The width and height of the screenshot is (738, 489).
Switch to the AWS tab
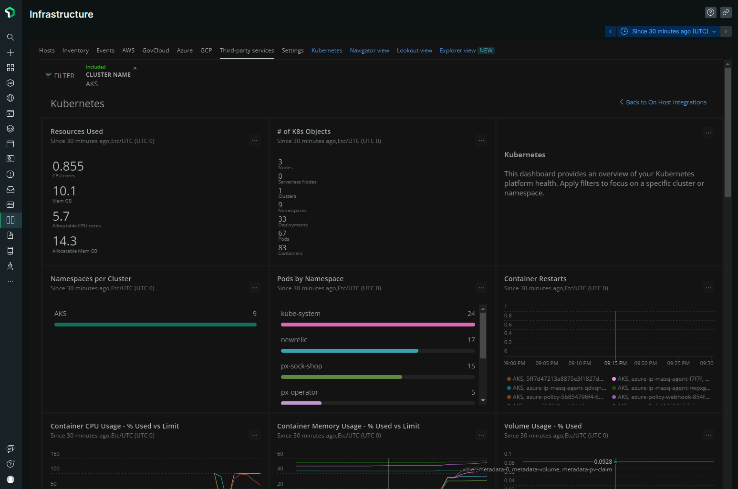coord(128,51)
